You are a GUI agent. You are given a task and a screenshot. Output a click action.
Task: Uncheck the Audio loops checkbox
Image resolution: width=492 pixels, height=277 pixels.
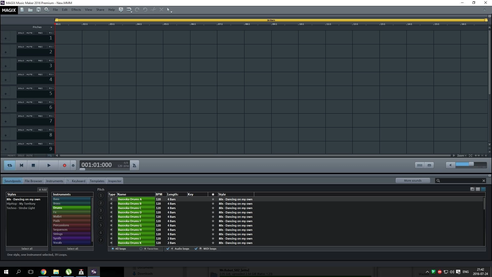tap(168, 249)
